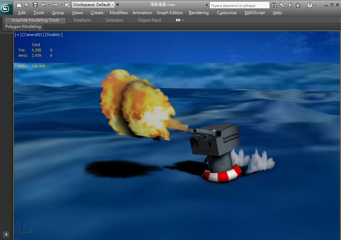
Task: Open Favorites with the star icon
Action: pyautogui.click(x=298, y=5)
